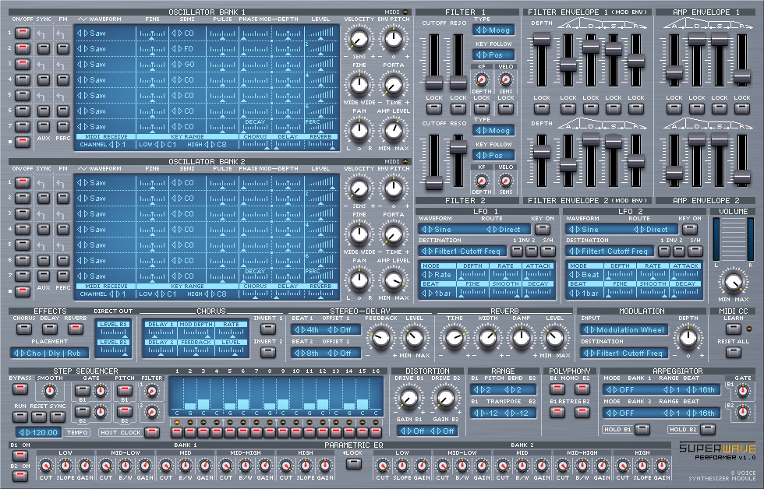Click the Reverb Damp knob
764x489 pixels.
(x=521, y=338)
